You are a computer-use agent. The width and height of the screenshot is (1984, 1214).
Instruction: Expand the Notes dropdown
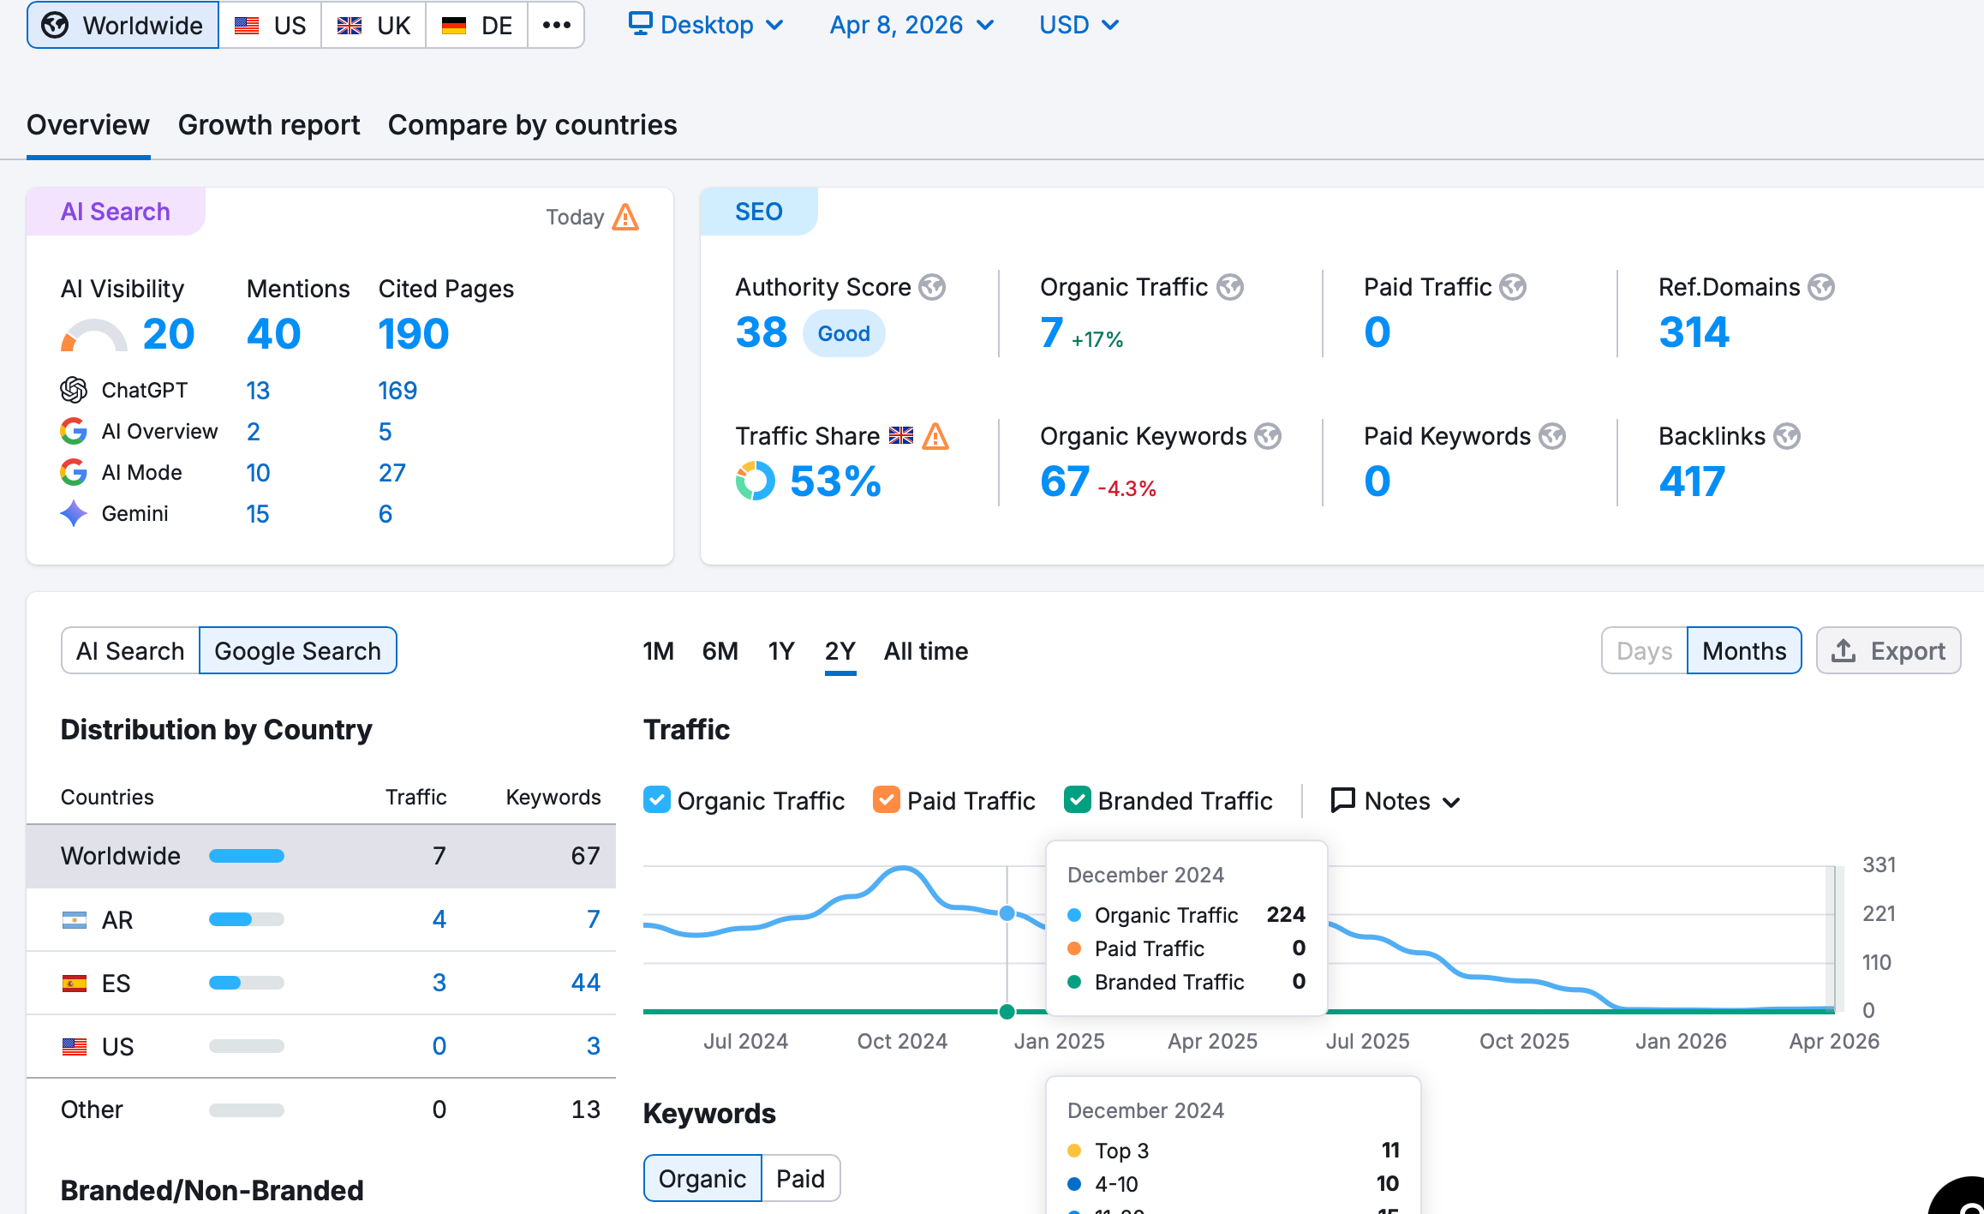(x=1396, y=801)
